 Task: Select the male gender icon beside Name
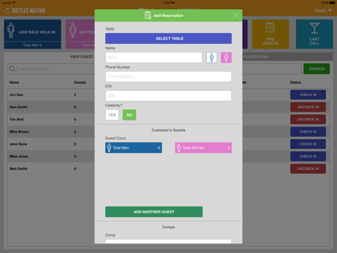(x=212, y=57)
